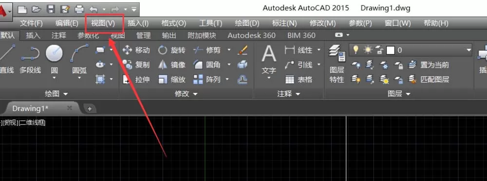487x181 pixels.
Task: Select the 镜像 mirror tool
Action: [172, 65]
